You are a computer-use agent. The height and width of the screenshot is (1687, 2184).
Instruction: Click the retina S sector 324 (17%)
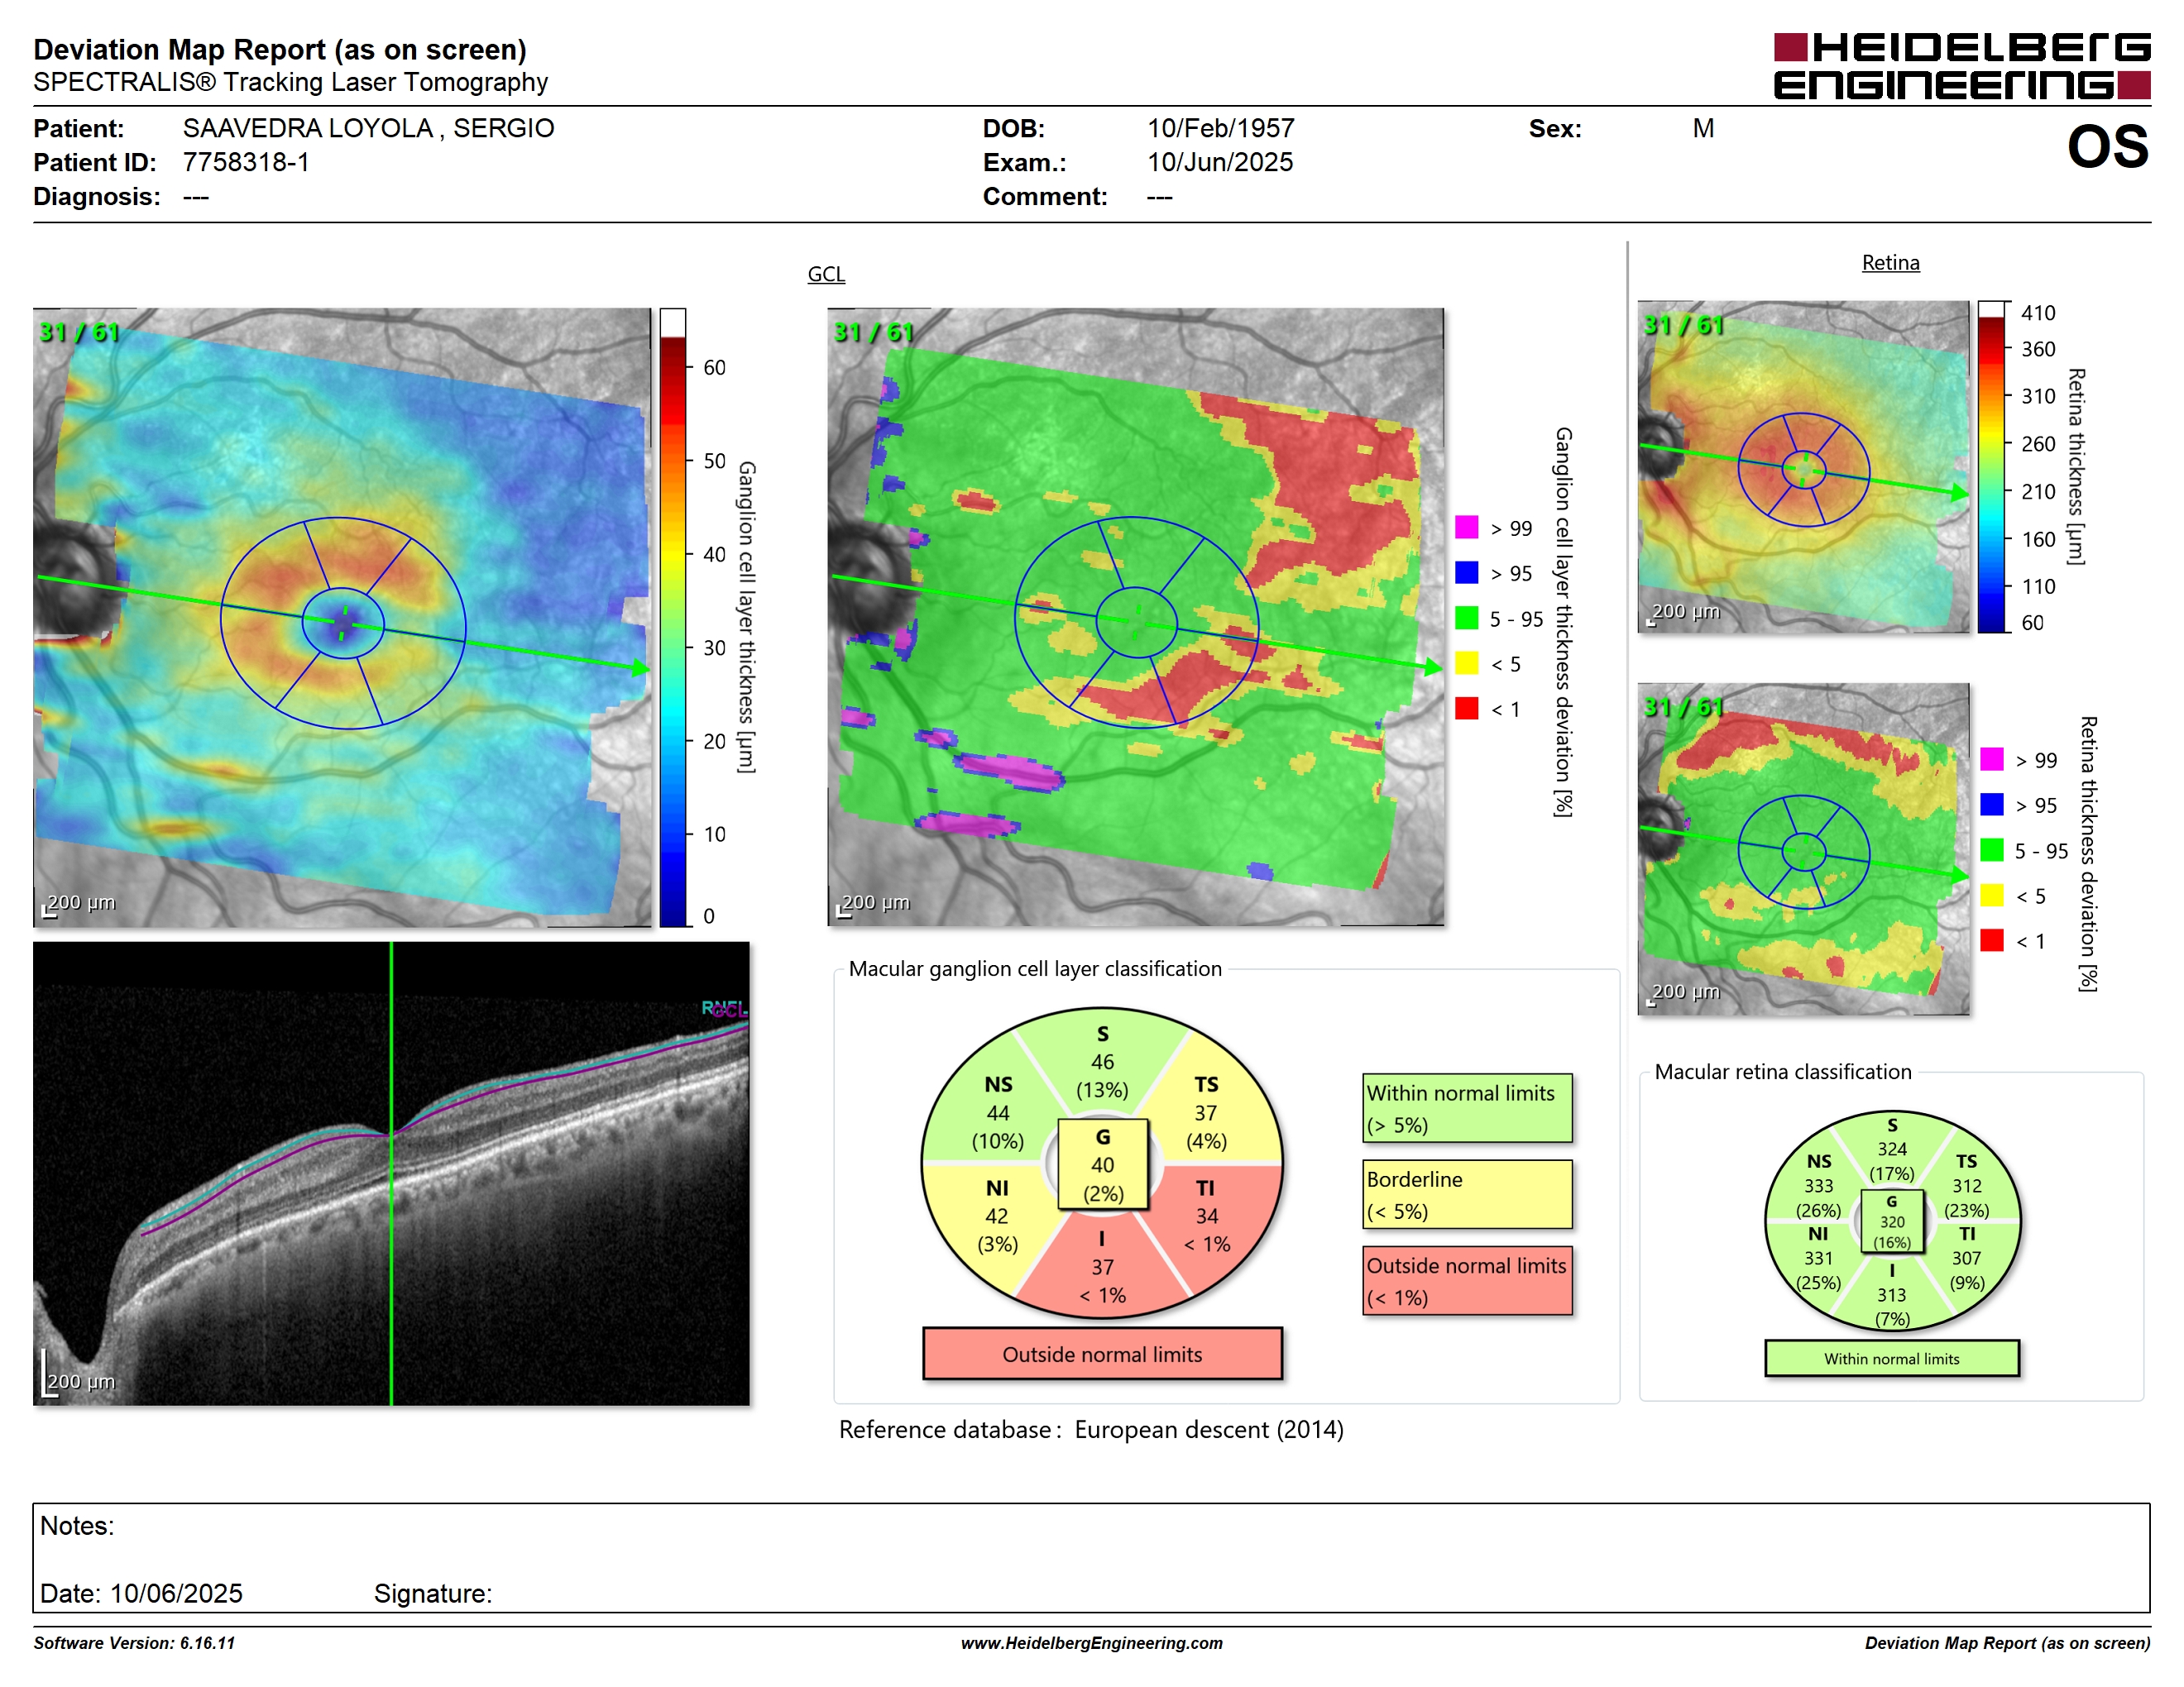pyautogui.click(x=1891, y=1149)
